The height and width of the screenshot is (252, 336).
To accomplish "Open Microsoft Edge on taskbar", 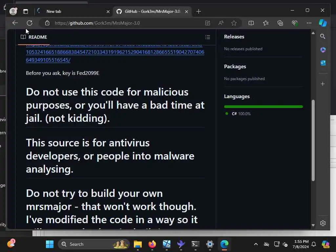I will click(224, 244).
